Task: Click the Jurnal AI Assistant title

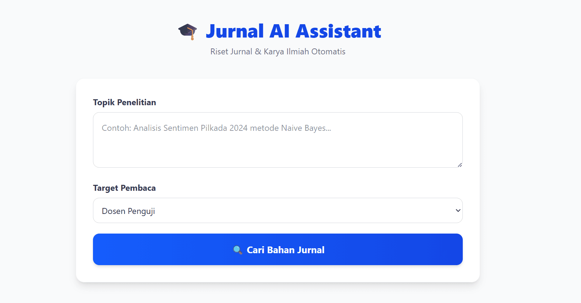Action: click(x=294, y=31)
